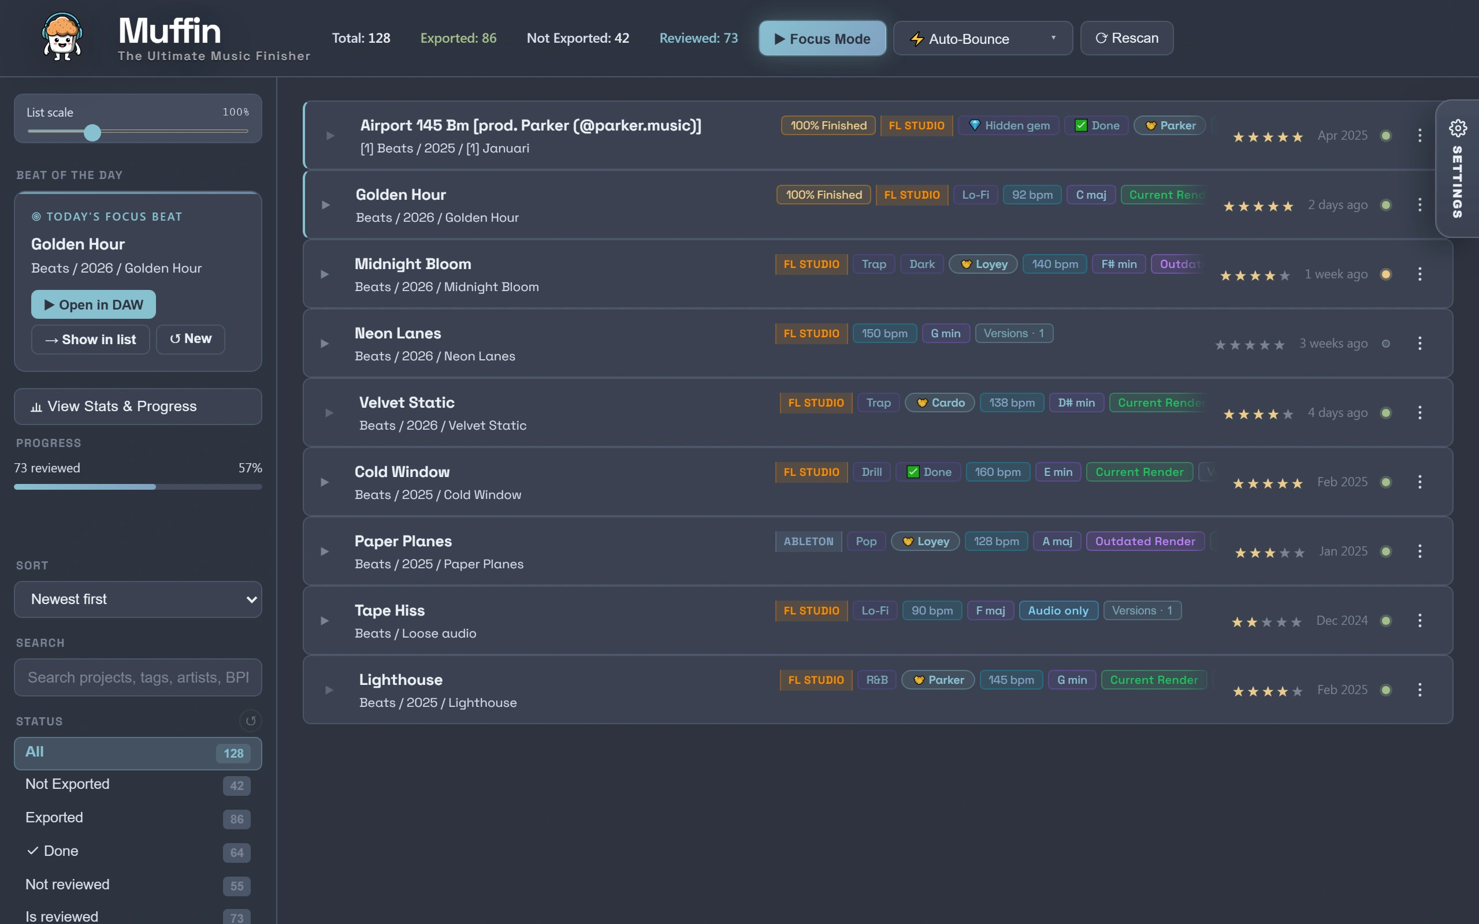Viewport: 1479px width, 924px height.
Task: Toggle status dot on Golden Hour row
Action: (1386, 204)
